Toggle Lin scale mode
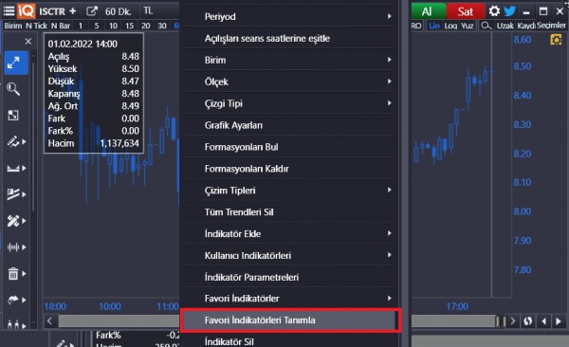This screenshot has width=569, height=347. pos(434,26)
